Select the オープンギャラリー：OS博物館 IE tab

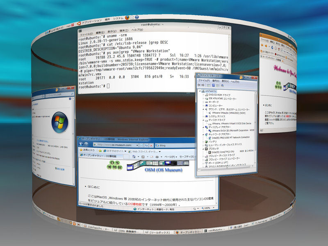click(x=101, y=156)
